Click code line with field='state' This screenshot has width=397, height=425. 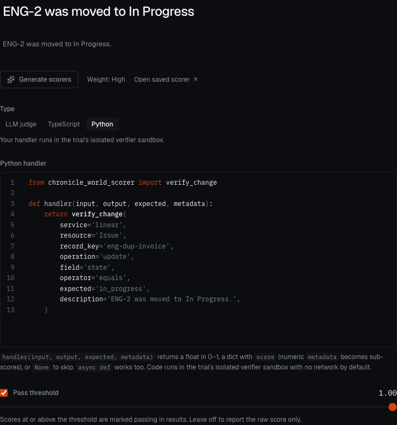tap(87, 268)
